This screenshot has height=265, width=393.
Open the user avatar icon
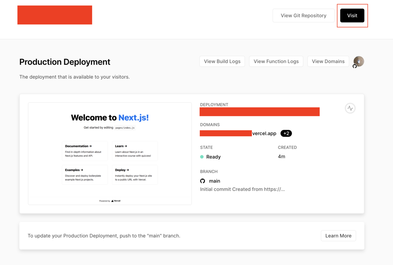tap(359, 61)
